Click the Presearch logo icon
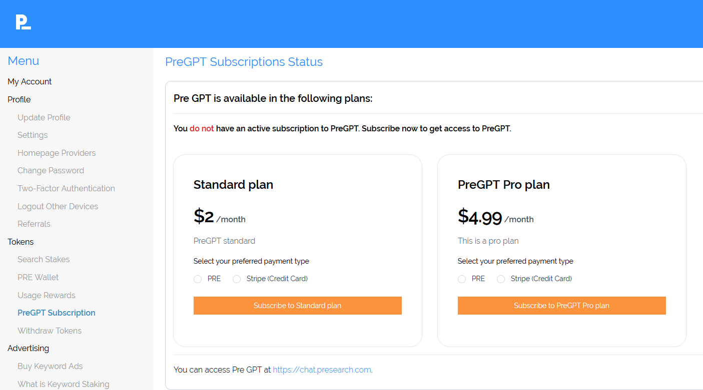Screen dimensions: 703x390 point(23,22)
